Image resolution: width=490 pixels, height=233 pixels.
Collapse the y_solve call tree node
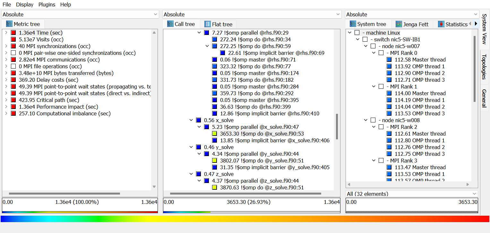click(x=191, y=147)
